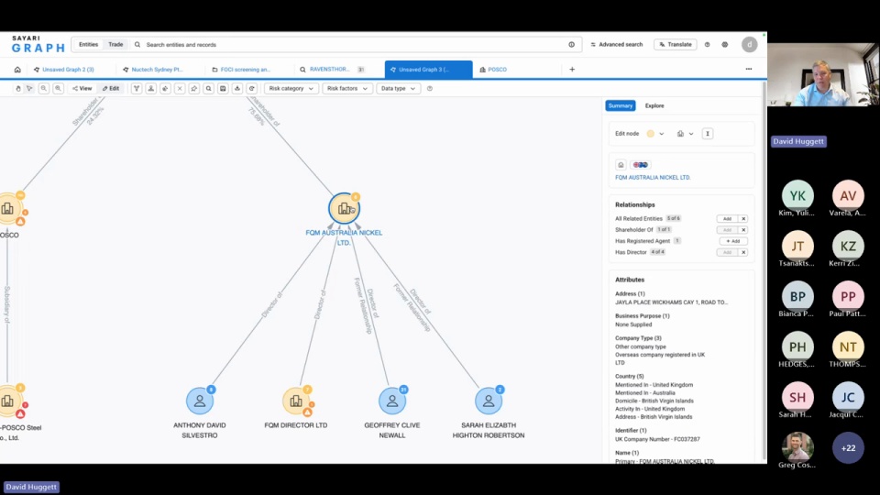The height and width of the screenshot is (495, 880).
Task: Remove Shareholder Of entities from graph
Action: [743, 230]
